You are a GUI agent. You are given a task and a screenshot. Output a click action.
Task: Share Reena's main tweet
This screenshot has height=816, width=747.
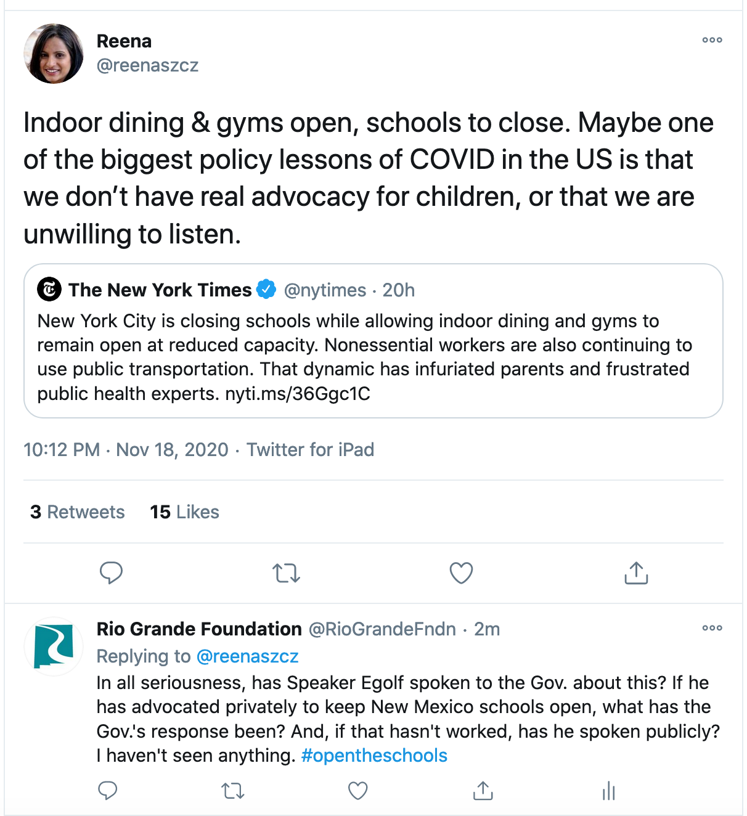click(636, 573)
